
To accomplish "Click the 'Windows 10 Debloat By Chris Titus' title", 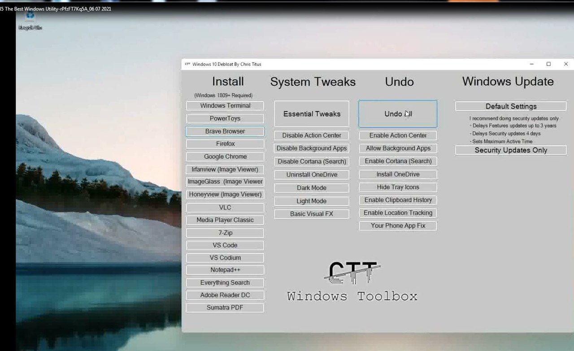I will (226, 64).
